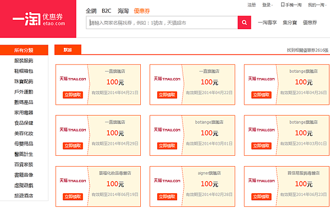Image resolution: width=330 pixels, height=208 pixels.
Task: Click Tmall logo on aigner旗艦店 coupon
Action: tap(167, 180)
